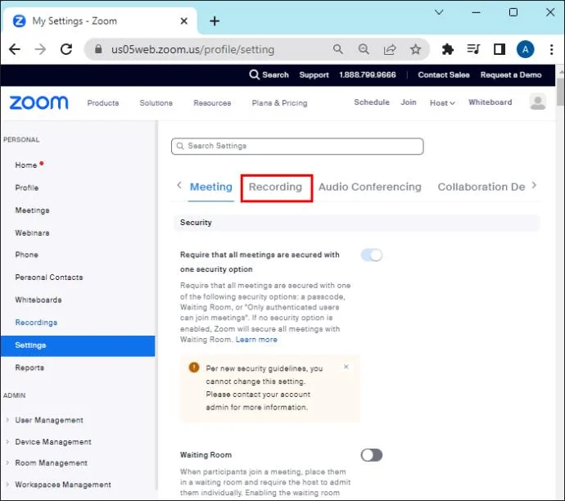Open the Chrome extensions puzzle icon
Viewport: 565px width, 501px height.
448,49
